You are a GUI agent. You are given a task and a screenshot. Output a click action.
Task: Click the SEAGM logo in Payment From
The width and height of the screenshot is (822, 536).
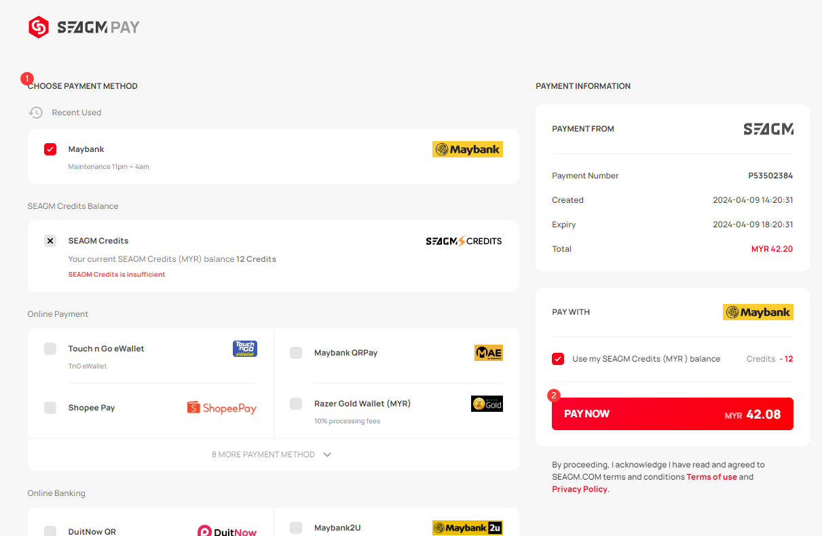pyautogui.click(x=768, y=129)
